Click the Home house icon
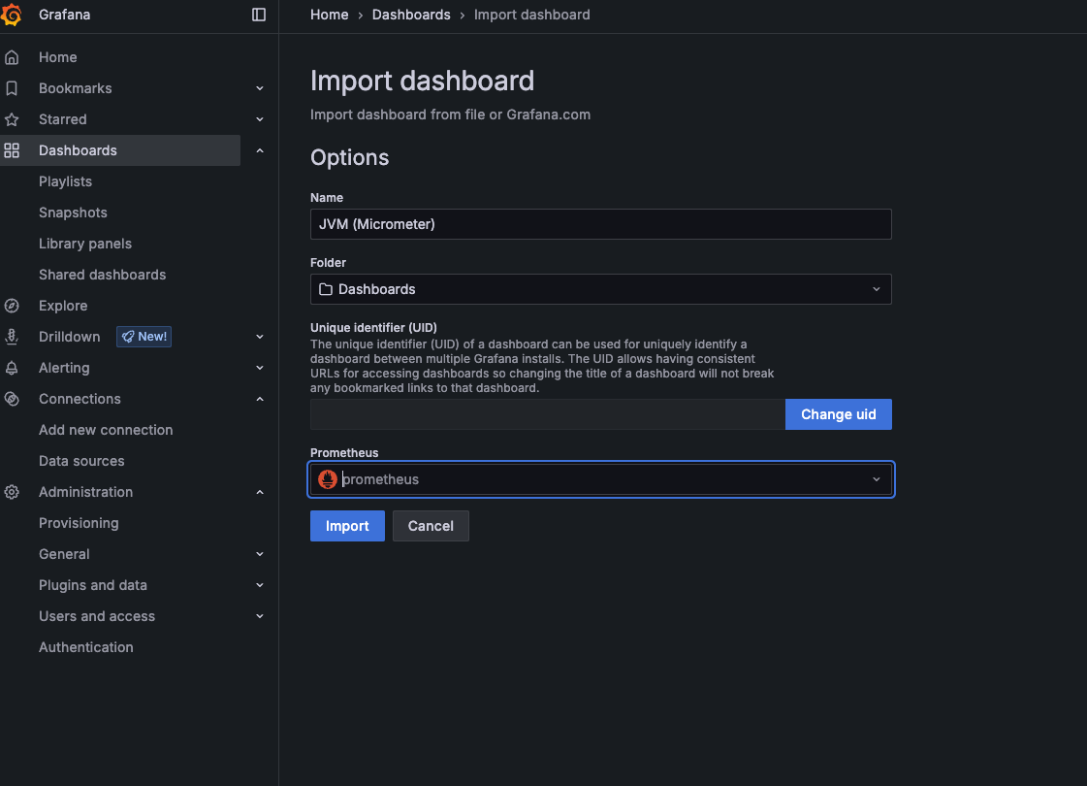Screen dimensions: 1087x786 (12, 57)
